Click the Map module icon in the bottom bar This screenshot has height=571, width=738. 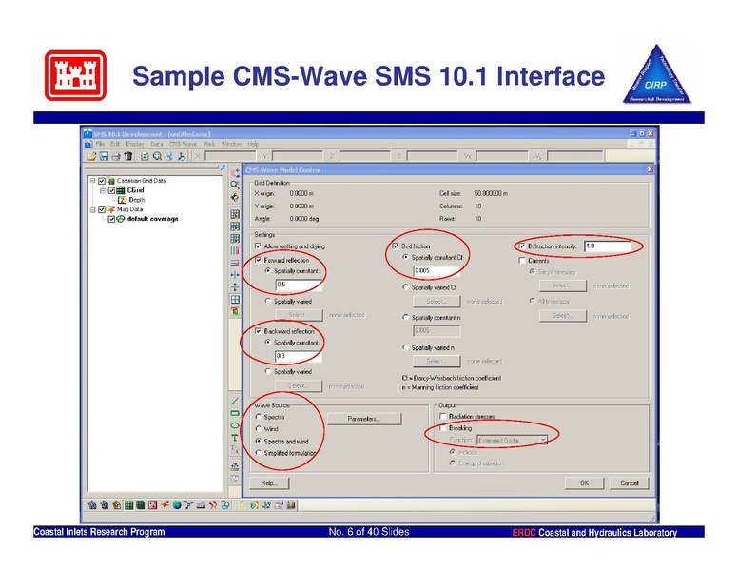165,505
